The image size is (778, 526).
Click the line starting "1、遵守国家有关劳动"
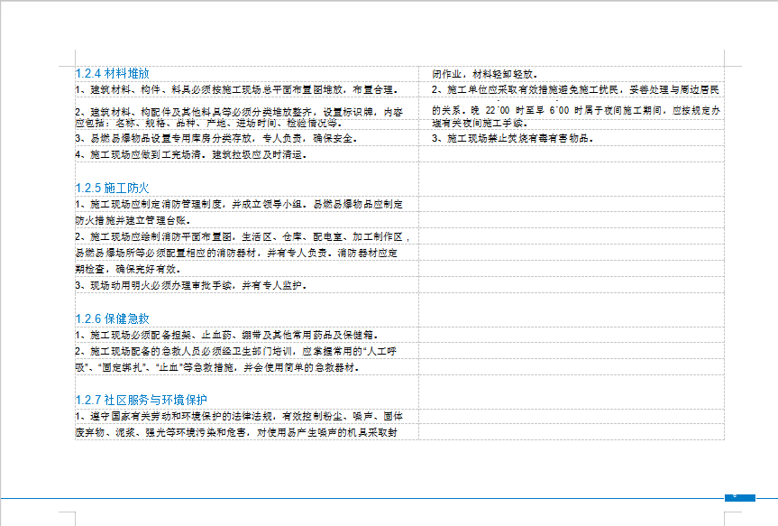tap(239, 416)
